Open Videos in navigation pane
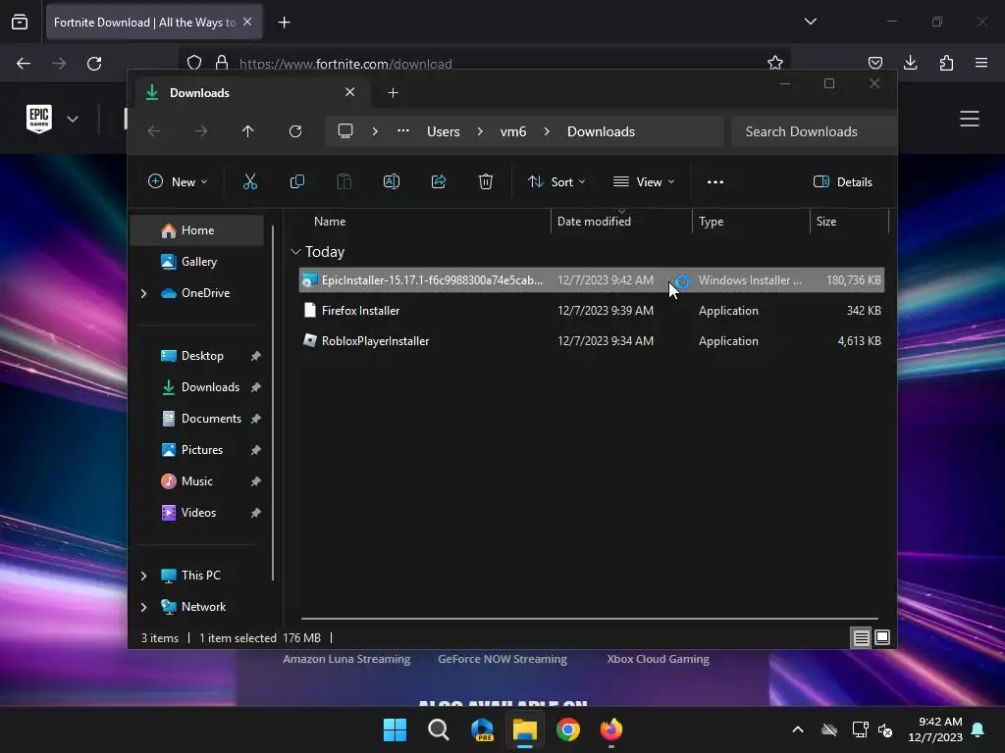This screenshot has height=753, width=1005. [198, 513]
